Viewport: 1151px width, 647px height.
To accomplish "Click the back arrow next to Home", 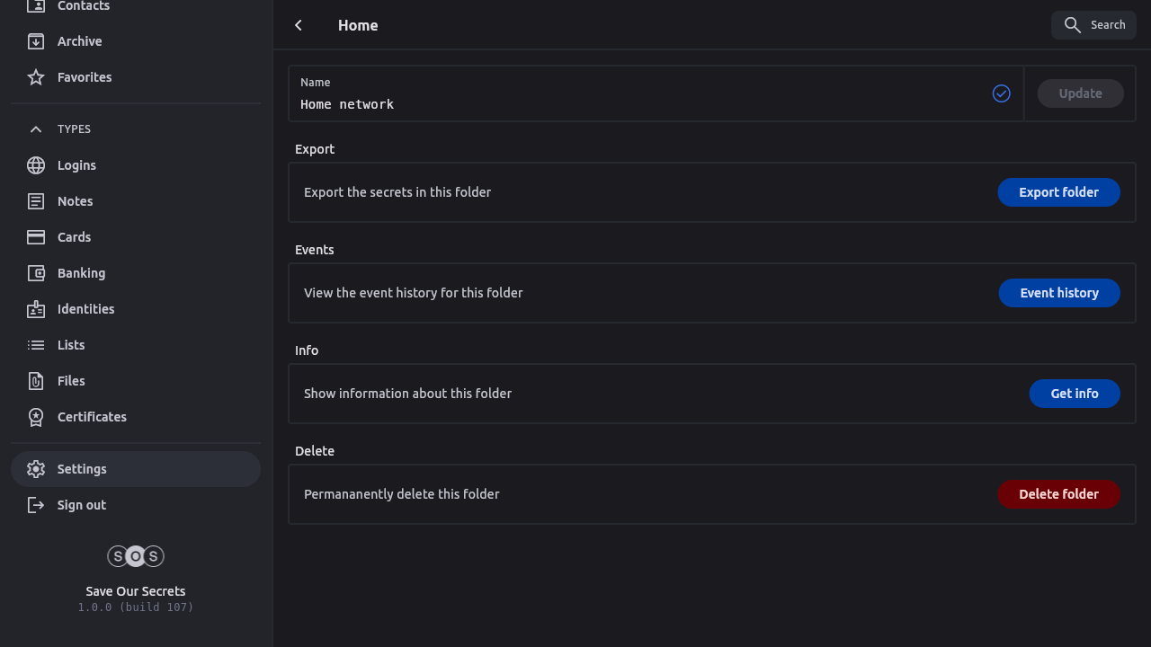I will 299,25.
